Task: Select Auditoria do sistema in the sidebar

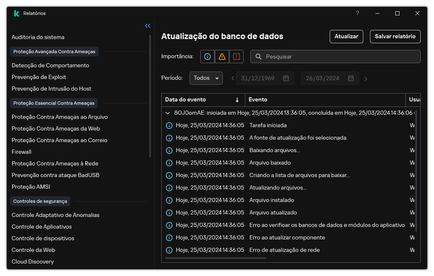Action: (38, 37)
